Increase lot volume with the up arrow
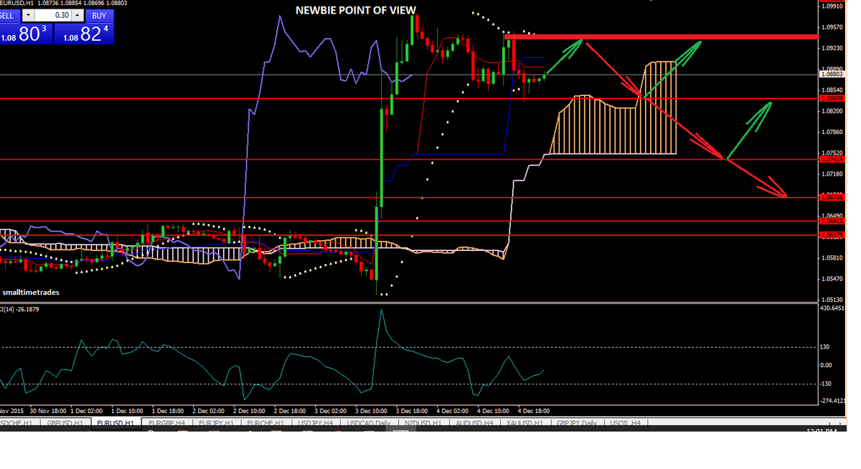This screenshot has height=469, width=861. [78, 15]
